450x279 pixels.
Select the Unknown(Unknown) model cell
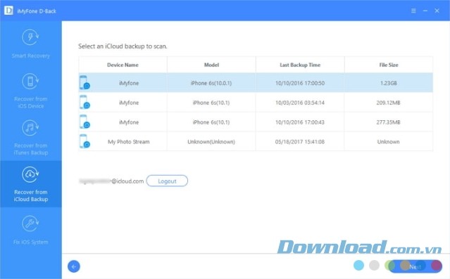211,142
